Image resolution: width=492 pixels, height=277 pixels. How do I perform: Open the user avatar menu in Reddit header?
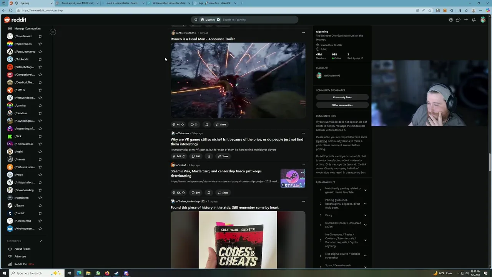[x=483, y=20]
